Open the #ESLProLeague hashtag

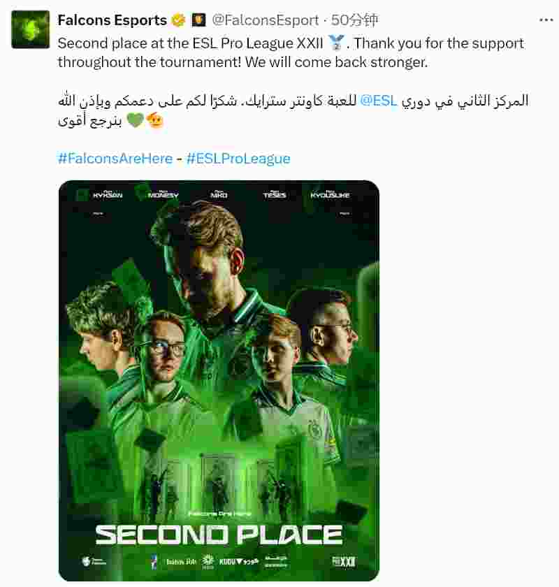[238, 159]
